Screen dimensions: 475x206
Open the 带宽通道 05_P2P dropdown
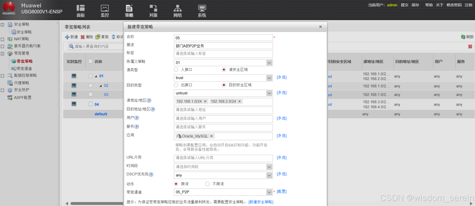point(269,192)
